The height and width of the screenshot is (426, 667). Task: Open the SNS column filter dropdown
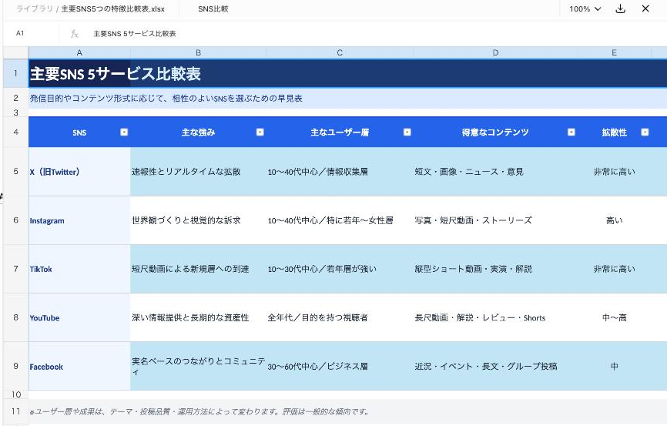coord(124,132)
